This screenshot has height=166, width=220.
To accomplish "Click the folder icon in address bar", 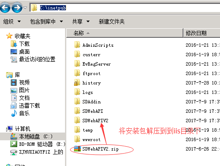I will [34, 8].
